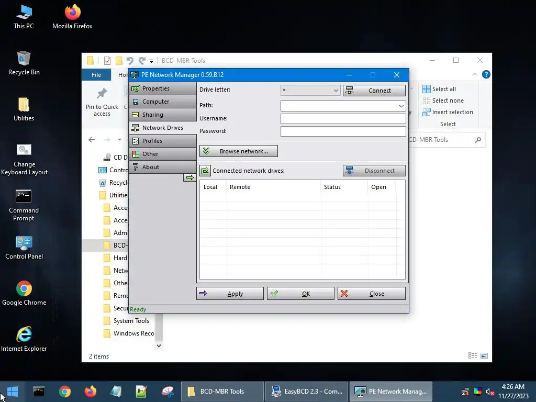This screenshot has width=536, height=402.
Task: Click Select none in Explorer ribbon
Action: coord(443,100)
